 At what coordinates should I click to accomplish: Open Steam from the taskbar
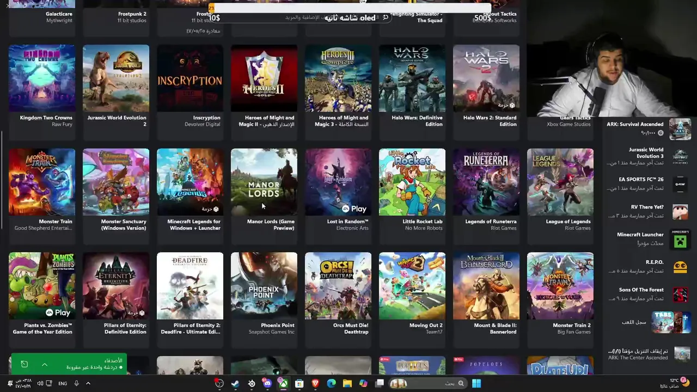click(235, 383)
